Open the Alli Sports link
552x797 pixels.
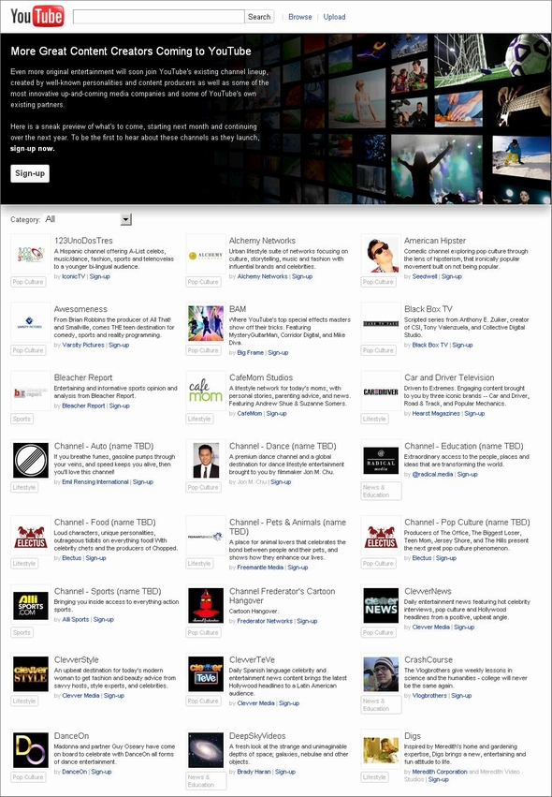[x=75, y=620]
